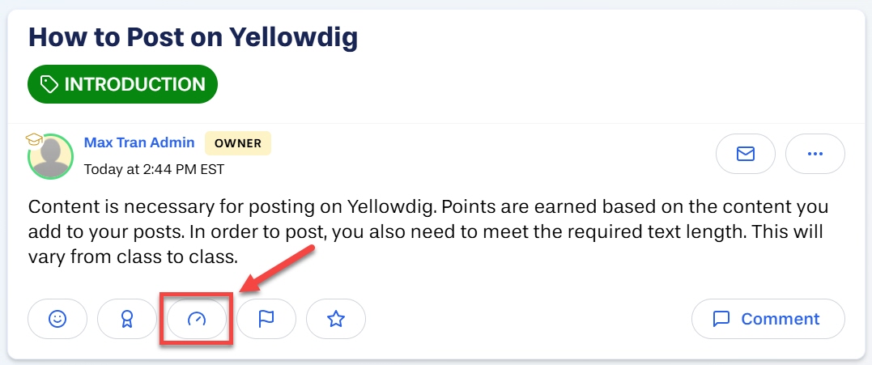Viewport: 872px width, 365px height.
Task: Add an emoji reaction to the post
Action: click(x=57, y=319)
